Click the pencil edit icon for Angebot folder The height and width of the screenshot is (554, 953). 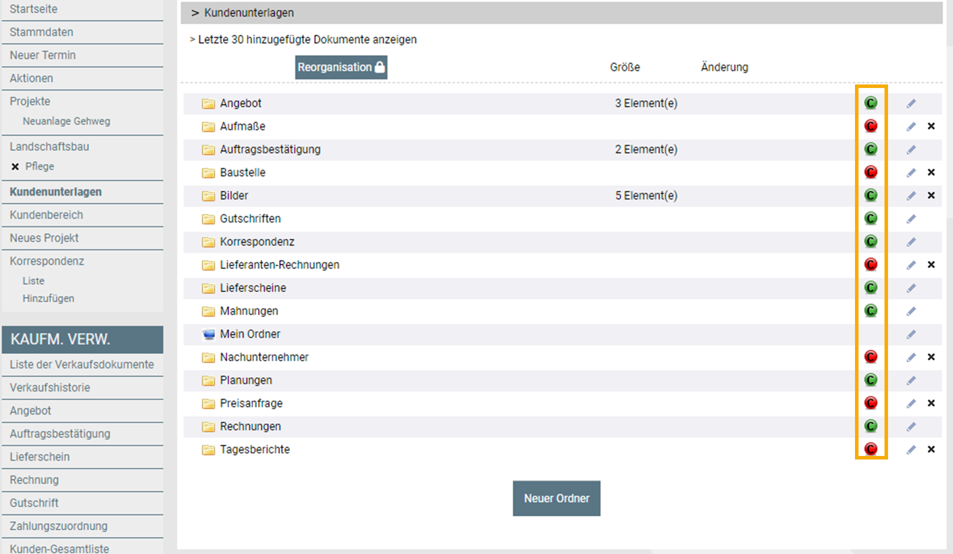coord(911,103)
